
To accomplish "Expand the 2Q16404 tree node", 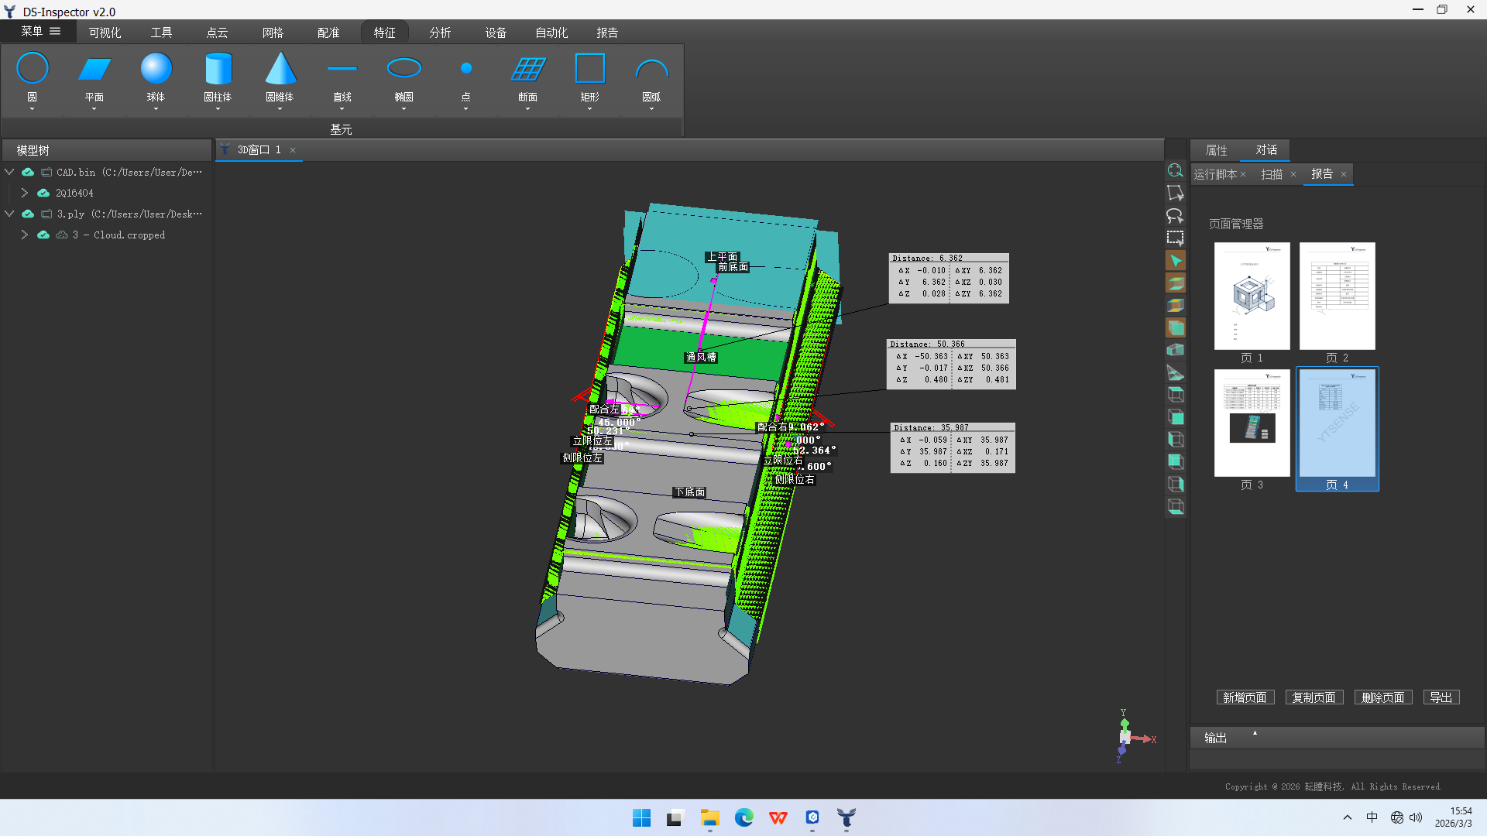I will tap(25, 193).
